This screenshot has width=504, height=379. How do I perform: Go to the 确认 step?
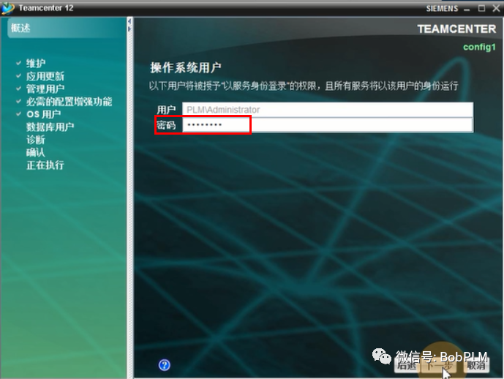coord(36,152)
